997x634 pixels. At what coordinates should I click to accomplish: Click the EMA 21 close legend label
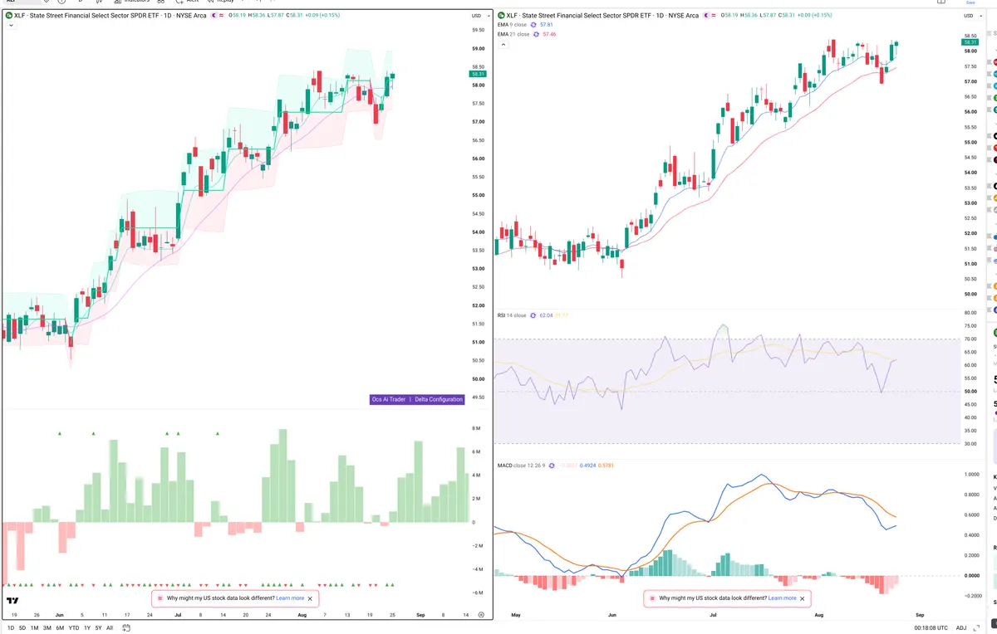(x=513, y=34)
